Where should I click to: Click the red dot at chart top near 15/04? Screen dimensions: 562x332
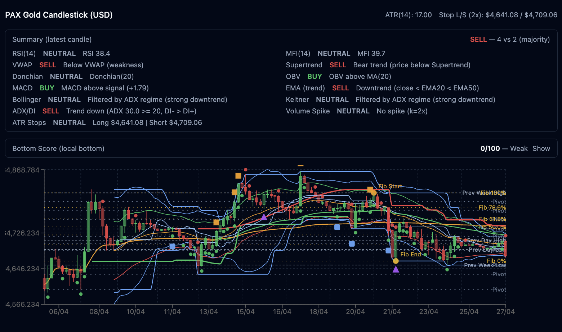(246, 170)
